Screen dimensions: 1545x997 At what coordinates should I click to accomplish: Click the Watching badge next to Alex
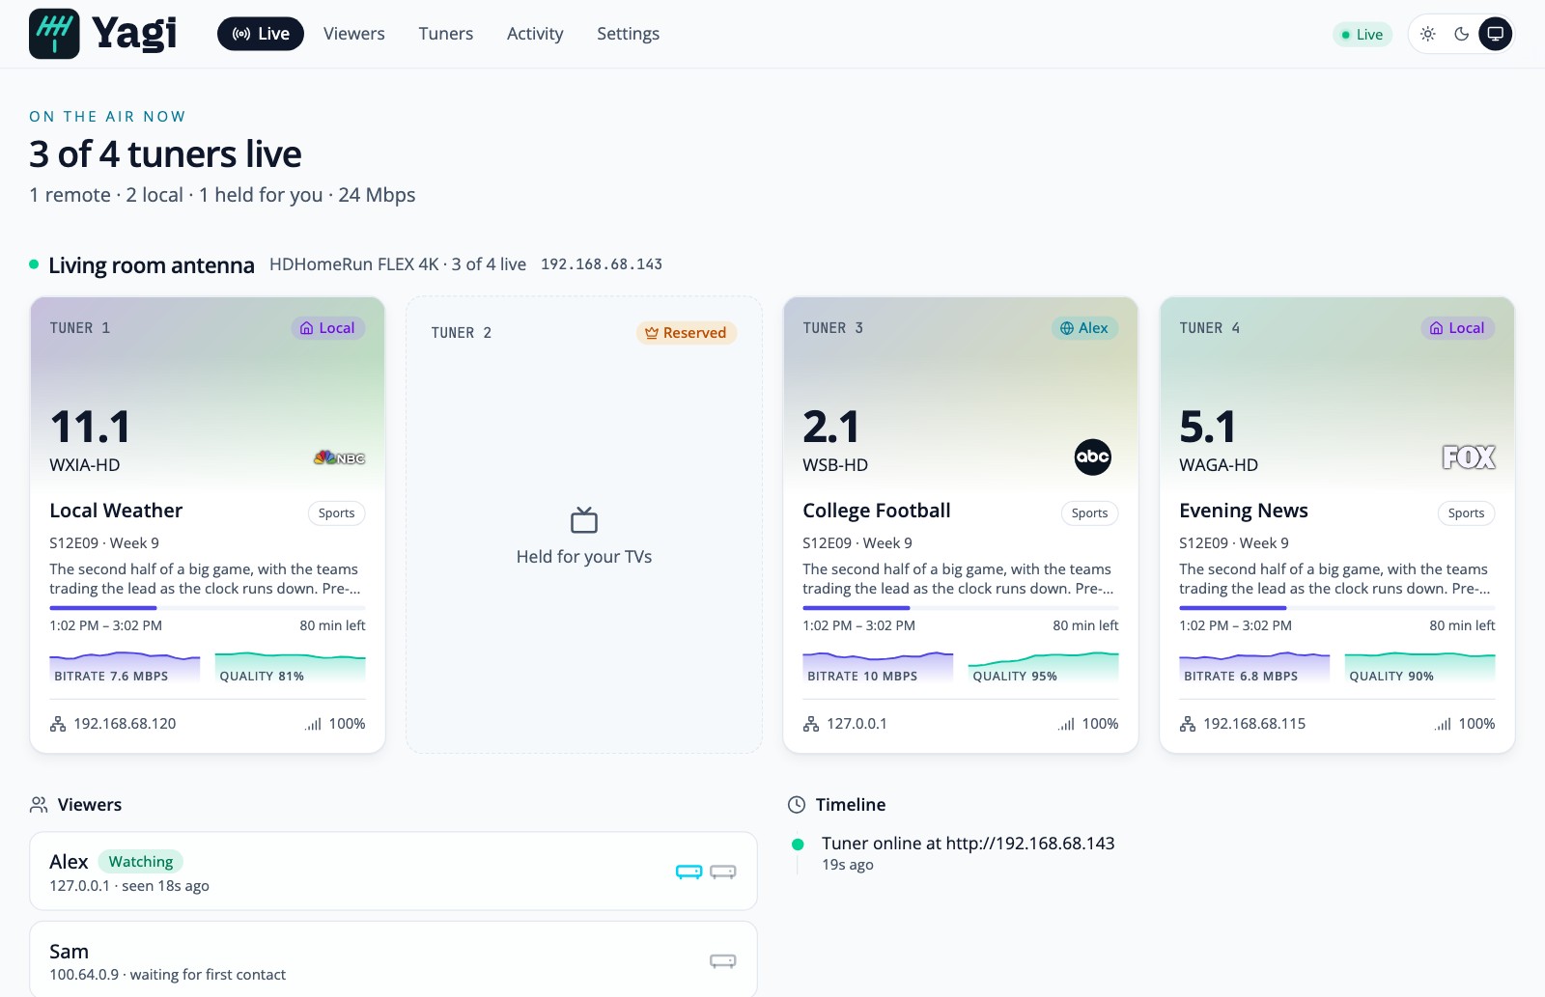coord(141,862)
